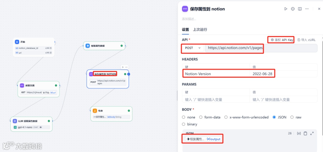The image size is (323, 152).
Task: Select the 保存属性到 NOTION node title
Action: [106, 74]
